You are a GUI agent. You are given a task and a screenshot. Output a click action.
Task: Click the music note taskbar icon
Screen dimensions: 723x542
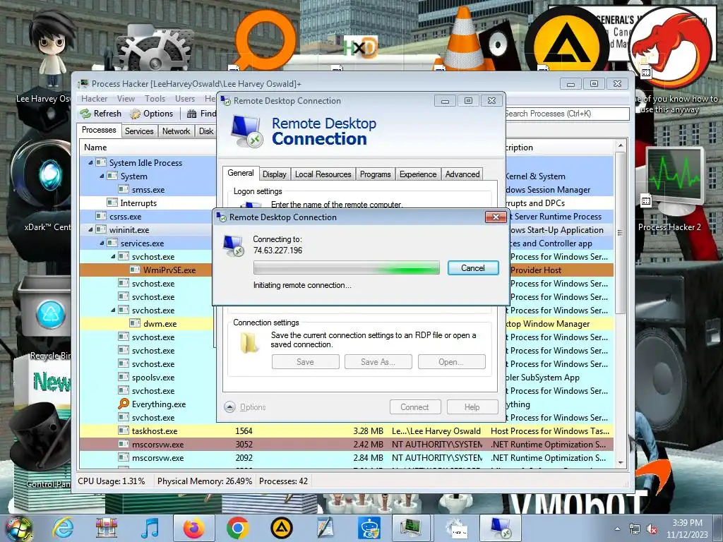click(x=150, y=528)
